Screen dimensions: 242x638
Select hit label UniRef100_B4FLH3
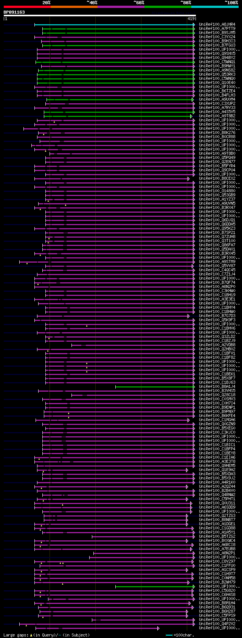tap(217, 95)
